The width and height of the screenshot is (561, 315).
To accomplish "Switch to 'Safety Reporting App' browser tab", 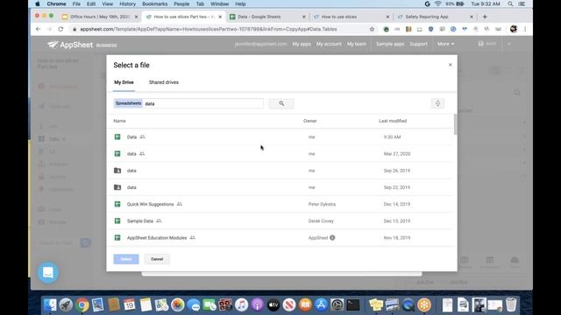I will coord(436,17).
